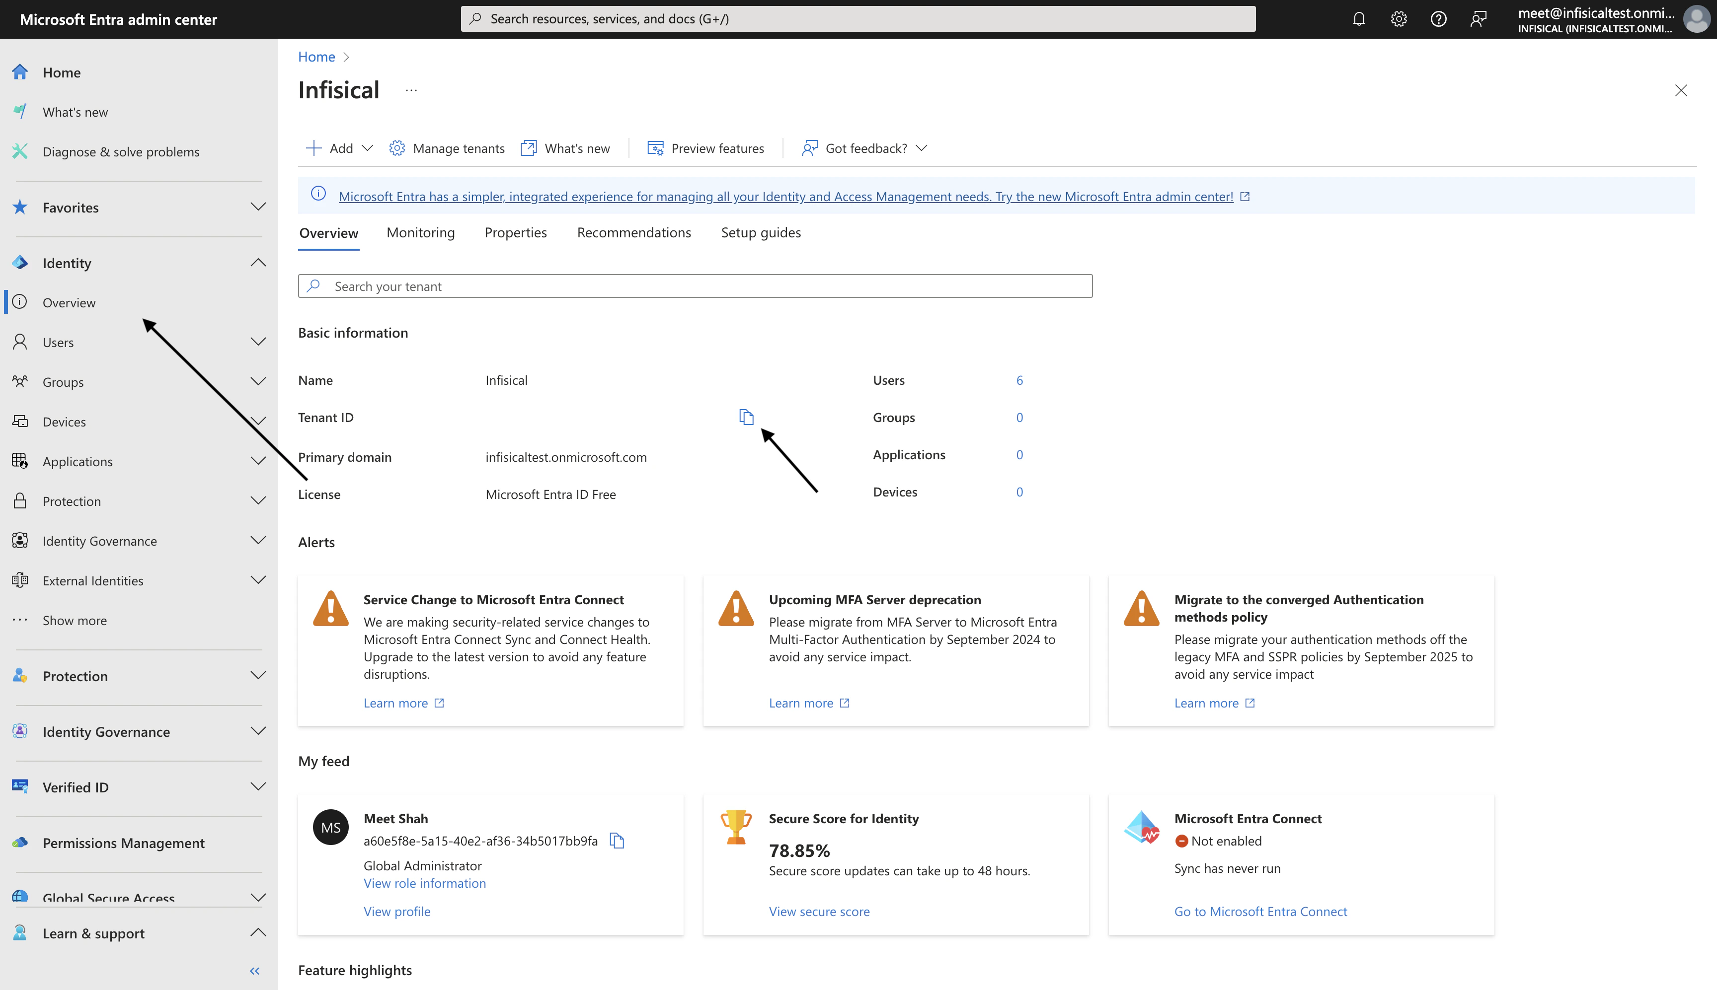Open Diagnose & solve problems

pyautogui.click(x=120, y=151)
